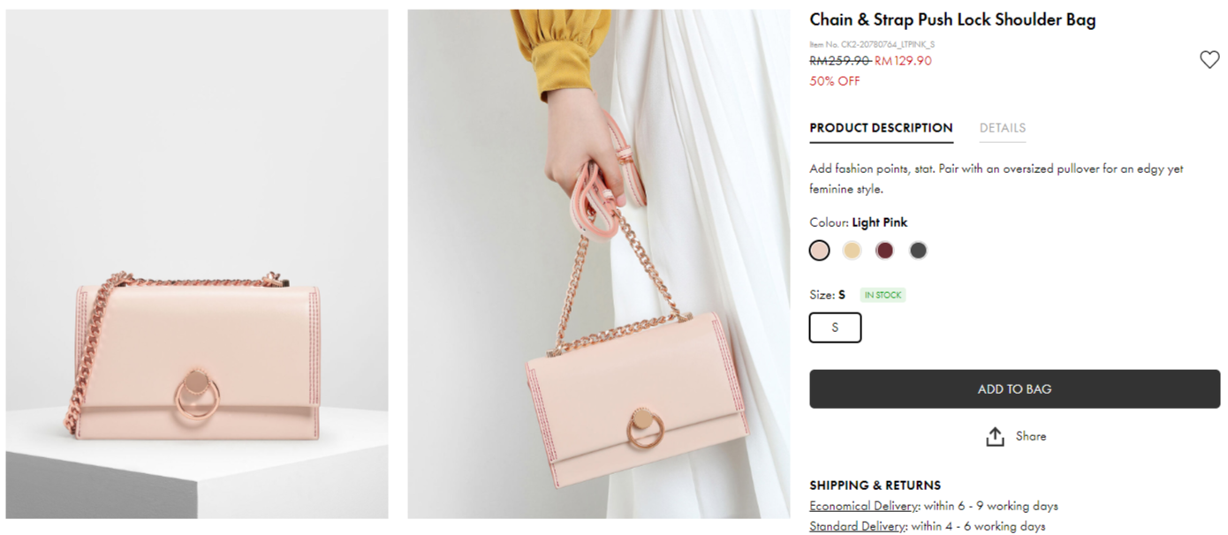Open the photo of hand holding bag
This screenshot has width=1228, height=535.
[x=598, y=264]
